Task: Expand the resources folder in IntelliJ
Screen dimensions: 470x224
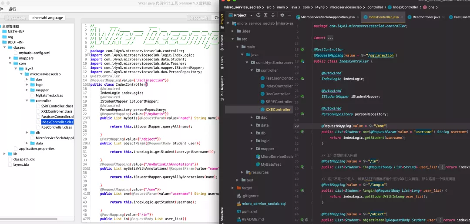Action: coord(242,172)
